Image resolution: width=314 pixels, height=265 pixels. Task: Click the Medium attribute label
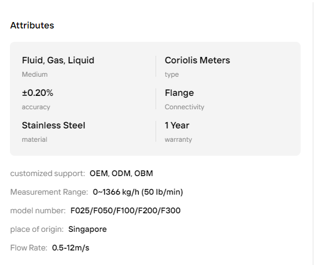click(x=34, y=74)
